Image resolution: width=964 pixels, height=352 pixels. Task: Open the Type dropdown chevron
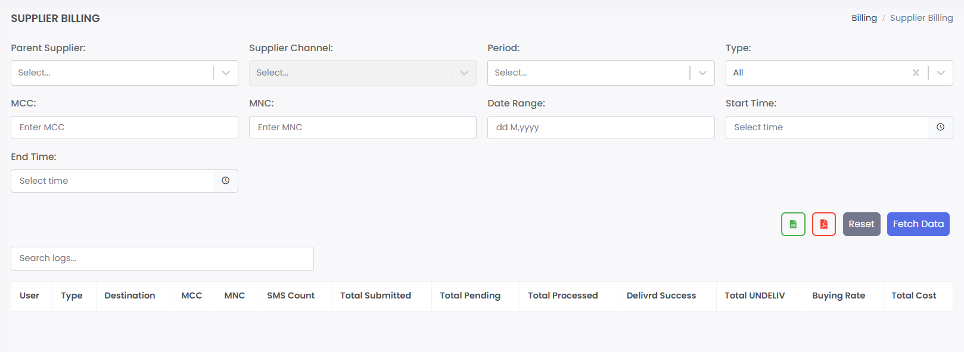tap(941, 73)
